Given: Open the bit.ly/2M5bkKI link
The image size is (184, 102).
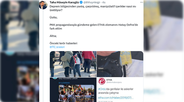Looking at the screenshot, I should coord(64,83).
